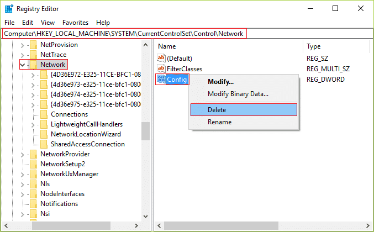Collapse the Network key
Viewport: 374px width, 232px height.
click(x=23, y=65)
